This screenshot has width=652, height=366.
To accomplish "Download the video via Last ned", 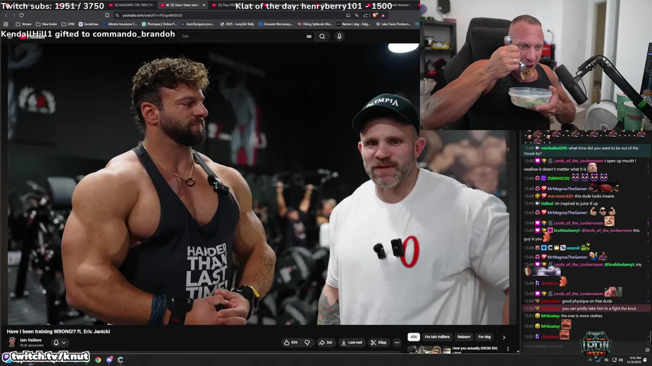I will click(x=351, y=343).
